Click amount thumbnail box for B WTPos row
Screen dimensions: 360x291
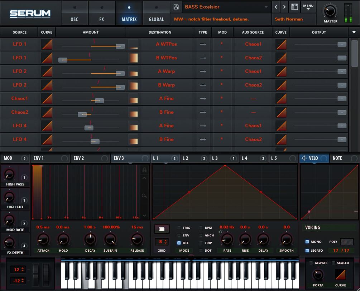point(133,58)
